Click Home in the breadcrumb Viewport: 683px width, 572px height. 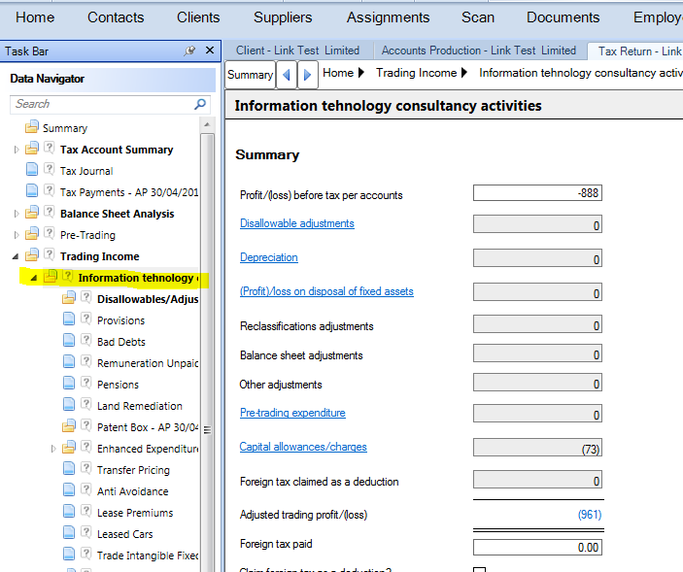tap(338, 73)
